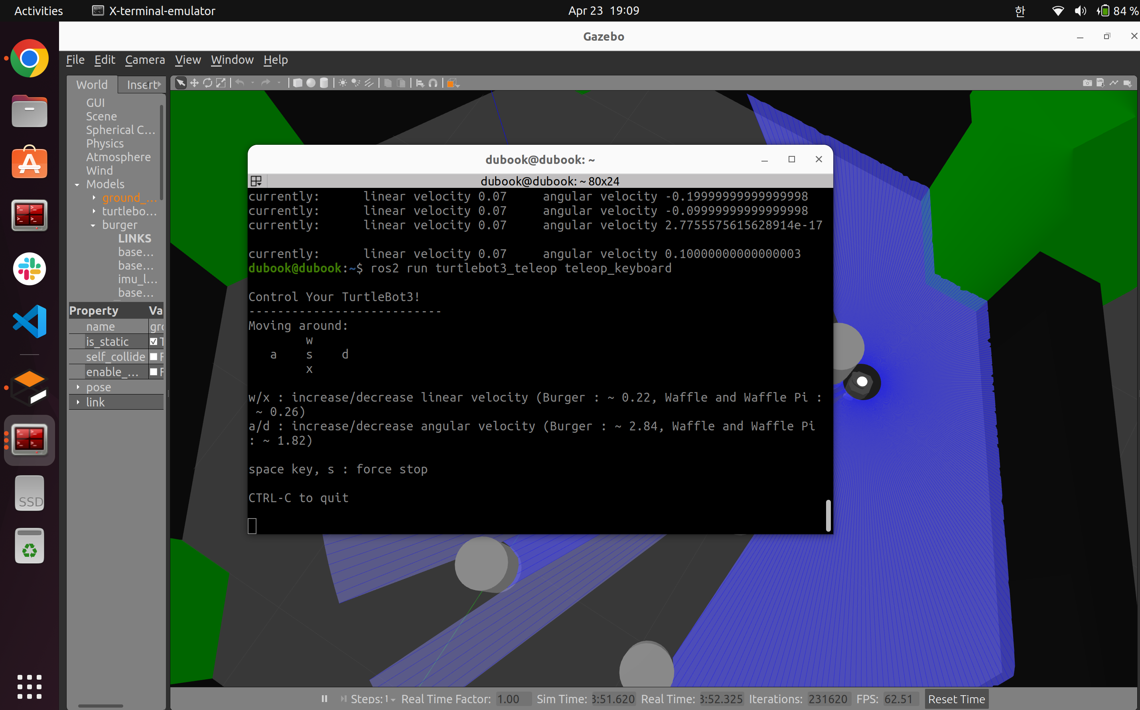Select the translate mode tool

[194, 83]
